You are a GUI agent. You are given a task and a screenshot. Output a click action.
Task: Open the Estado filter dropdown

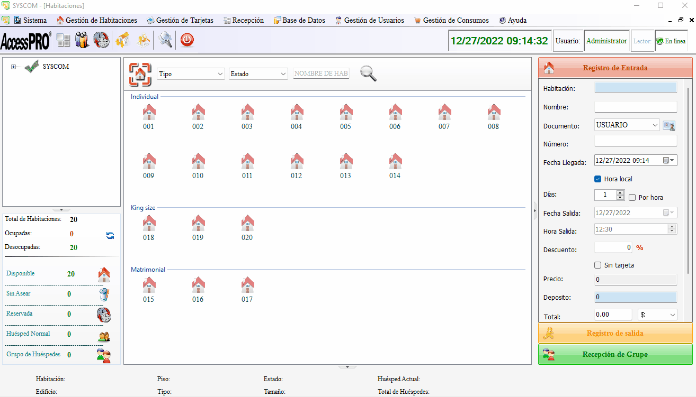click(258, 74)
